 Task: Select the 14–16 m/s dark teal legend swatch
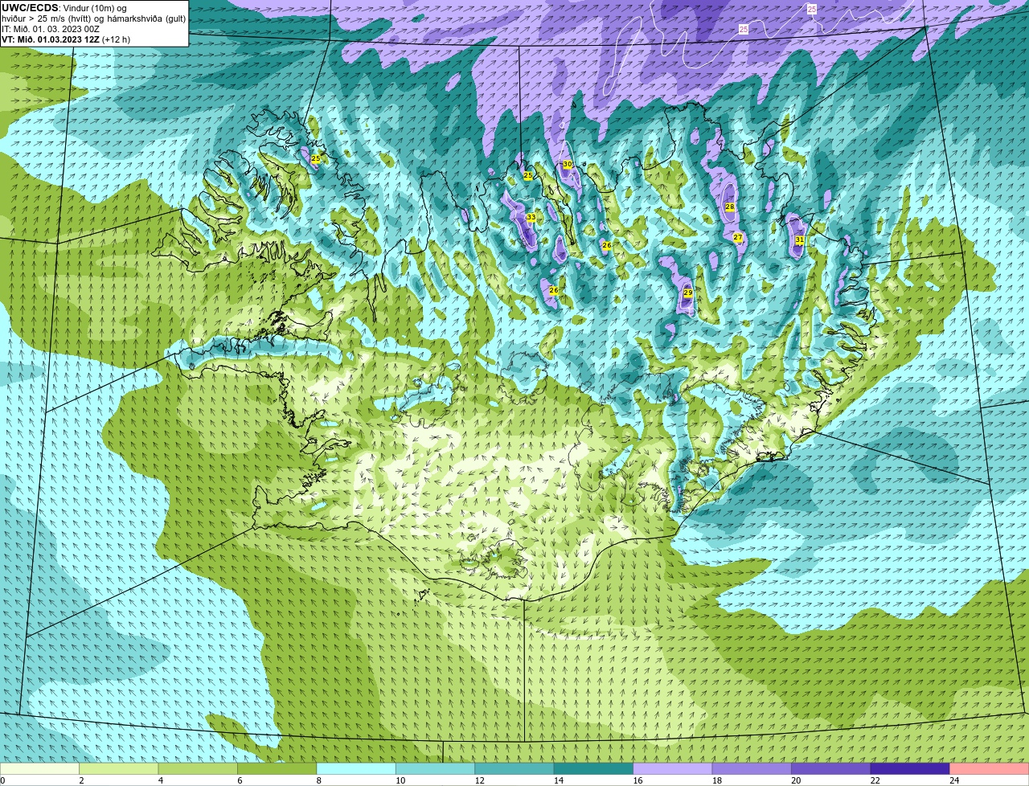coord(594,768)
